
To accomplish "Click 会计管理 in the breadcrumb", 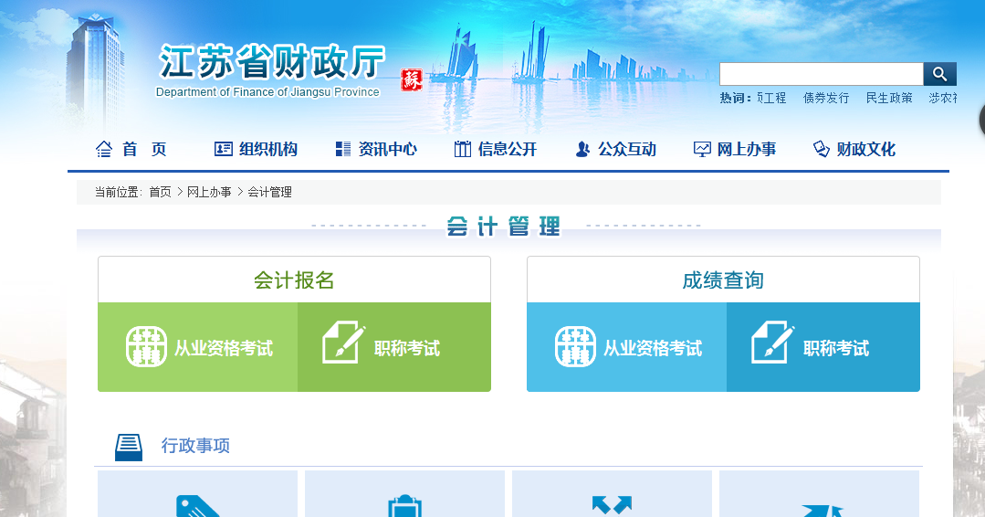I will [269, 192].
